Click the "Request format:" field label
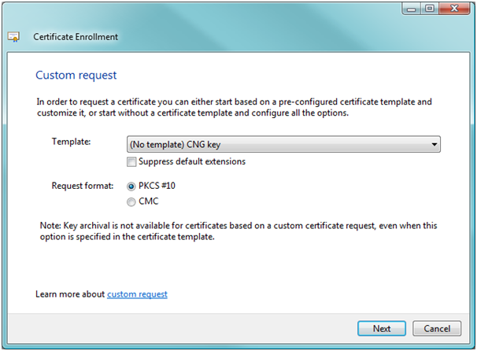The image size is (477, 351). [83, 186]
